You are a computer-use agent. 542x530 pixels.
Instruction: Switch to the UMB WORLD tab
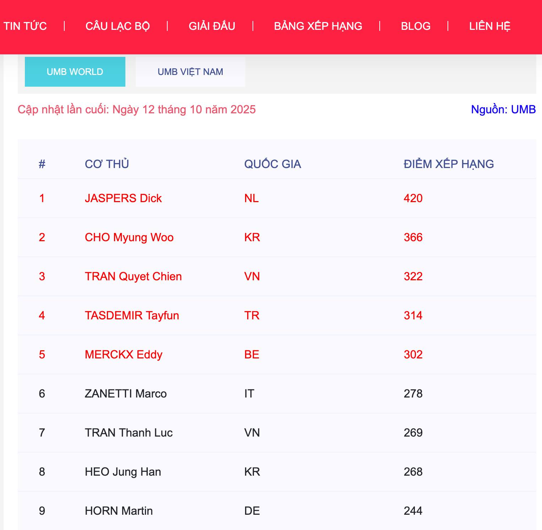75,72
